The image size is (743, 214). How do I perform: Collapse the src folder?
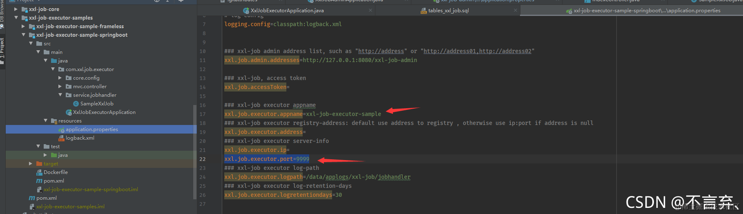coord(31,43)
